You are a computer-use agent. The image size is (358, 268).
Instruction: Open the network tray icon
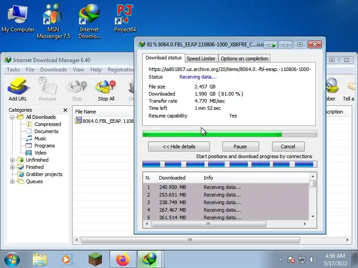coord(302,260)
